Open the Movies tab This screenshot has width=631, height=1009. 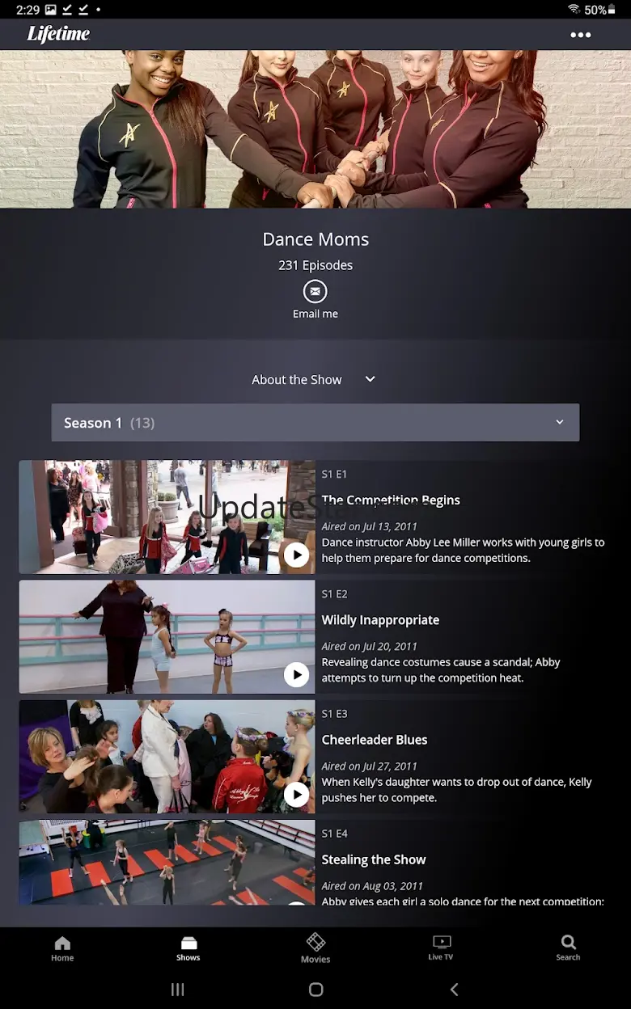click(x=315, y=948)
